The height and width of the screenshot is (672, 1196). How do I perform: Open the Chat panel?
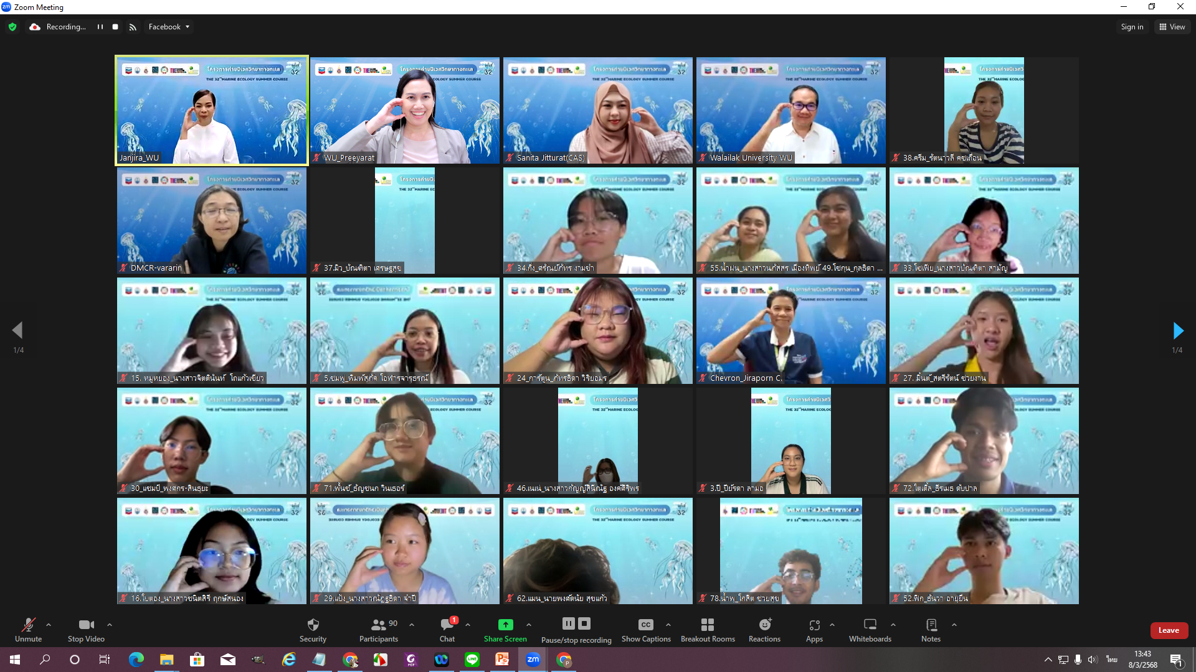coord(447,625)
